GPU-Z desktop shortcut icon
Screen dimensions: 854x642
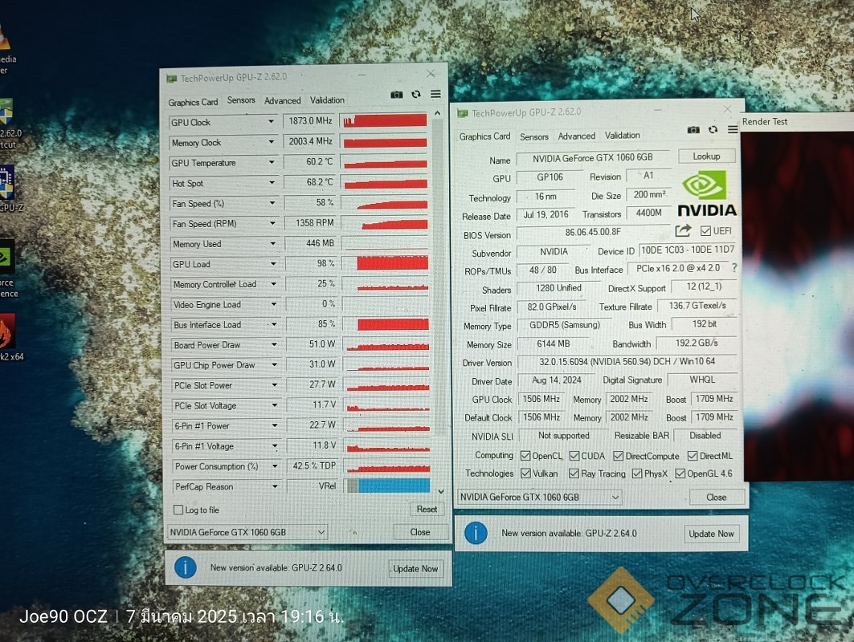pyautogui.click(x=6, y=183)
